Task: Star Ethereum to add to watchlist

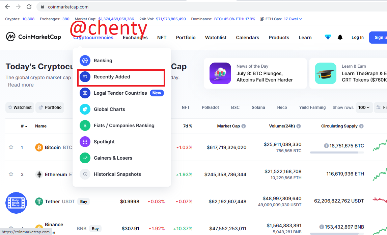Action: (11, 174)
